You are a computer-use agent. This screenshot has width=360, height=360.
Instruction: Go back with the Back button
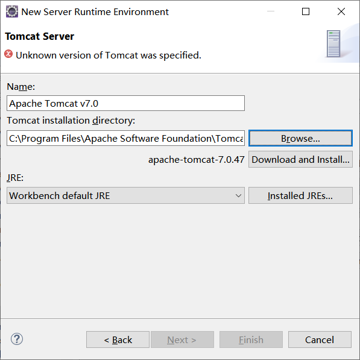tap(118, 339)
